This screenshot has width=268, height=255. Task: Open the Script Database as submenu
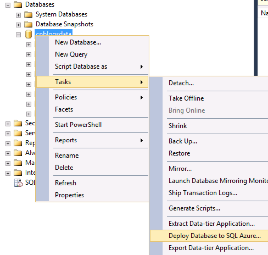(x=81, y=66)
